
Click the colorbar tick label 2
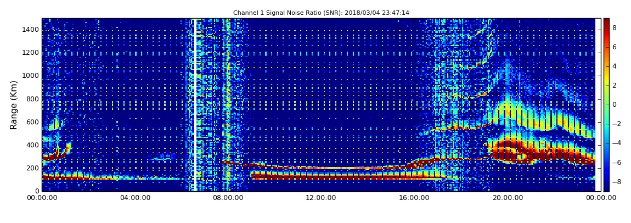point(615,85)
